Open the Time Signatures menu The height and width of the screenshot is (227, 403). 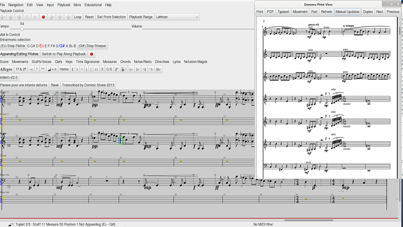click(x=88, y=62)
